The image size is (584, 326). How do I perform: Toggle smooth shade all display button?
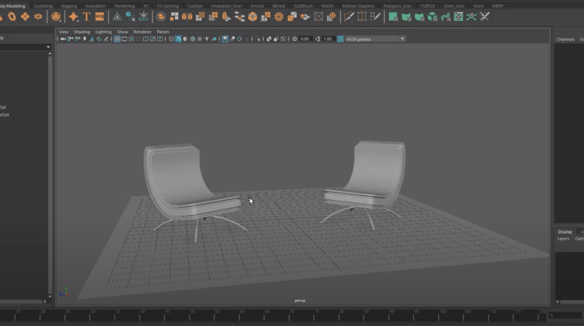pyautogui.click(x=178, y=39)
